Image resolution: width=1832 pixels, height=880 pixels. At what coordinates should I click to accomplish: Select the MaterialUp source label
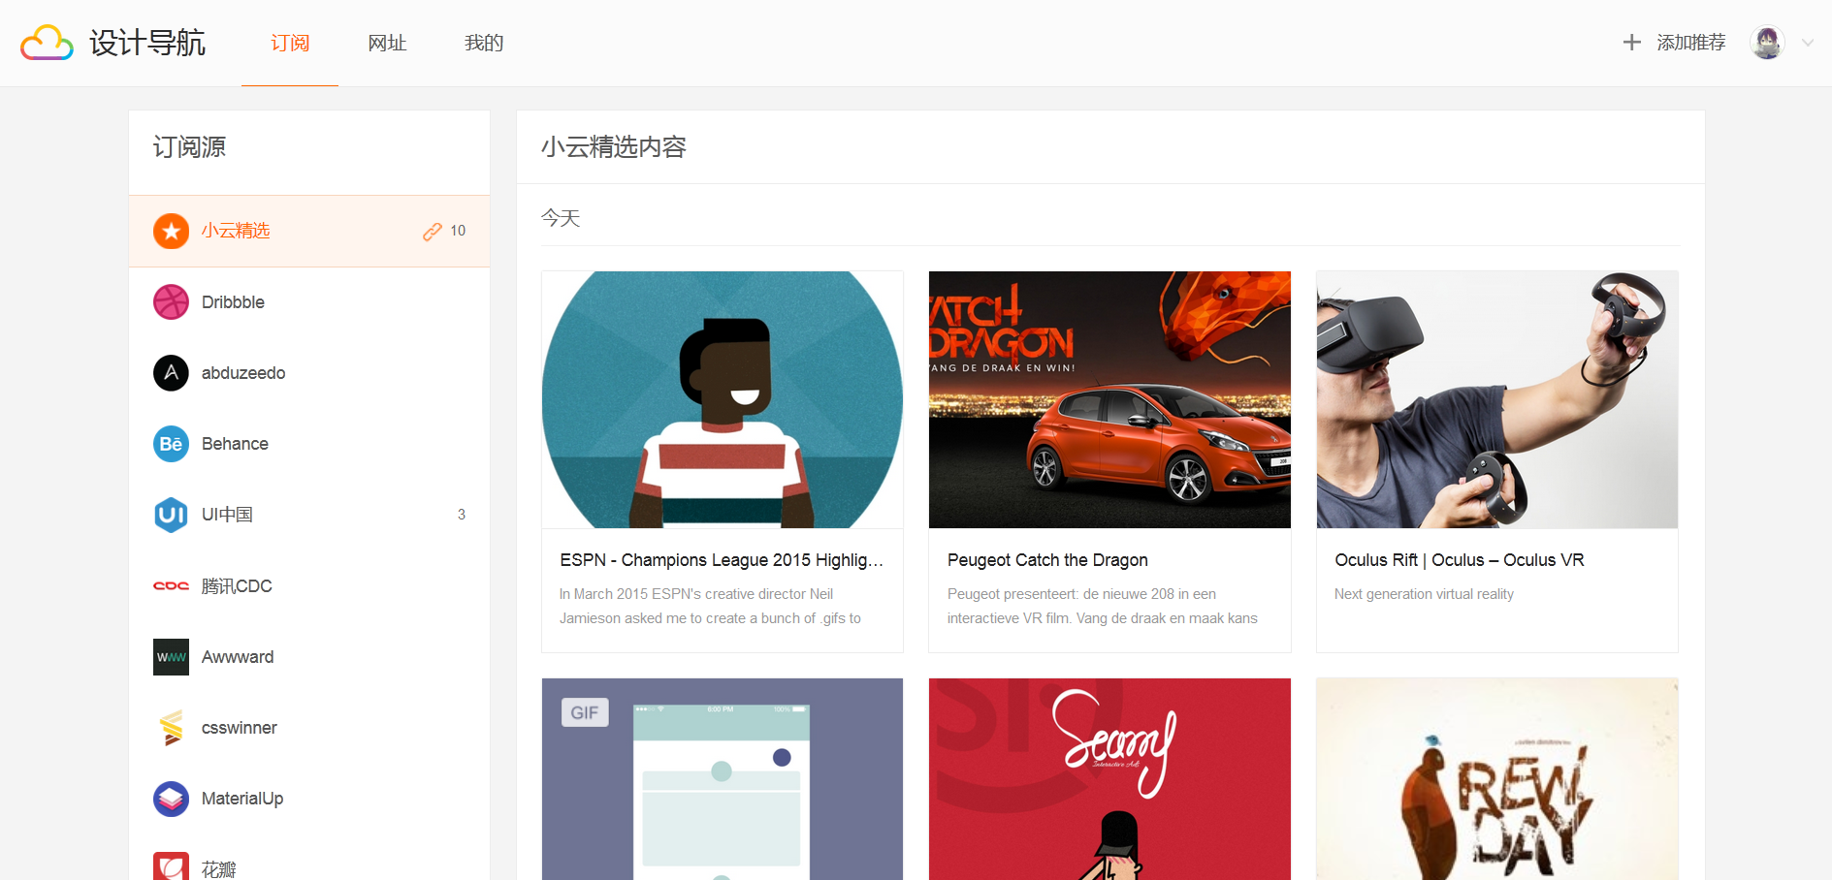(x=242, y=799)
